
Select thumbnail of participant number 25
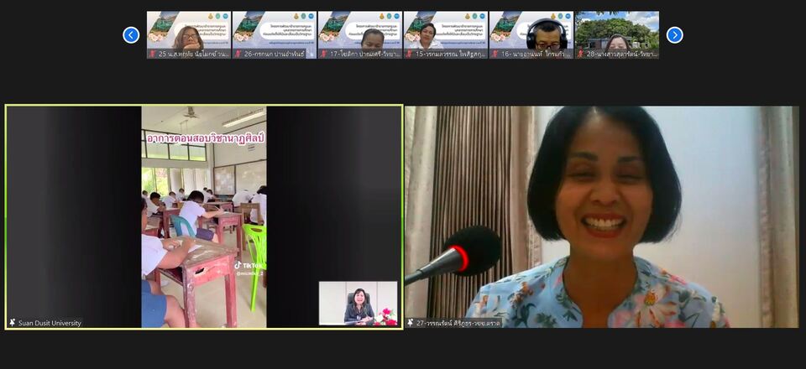tap(189, 35)
